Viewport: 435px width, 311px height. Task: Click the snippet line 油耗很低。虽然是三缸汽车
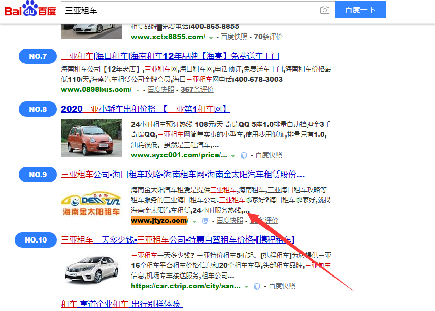pos(175,145)
